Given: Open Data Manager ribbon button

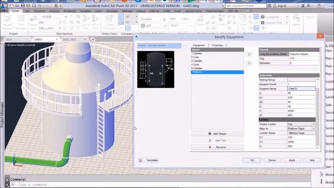Looking at the screenshot, I should [21, 22].
